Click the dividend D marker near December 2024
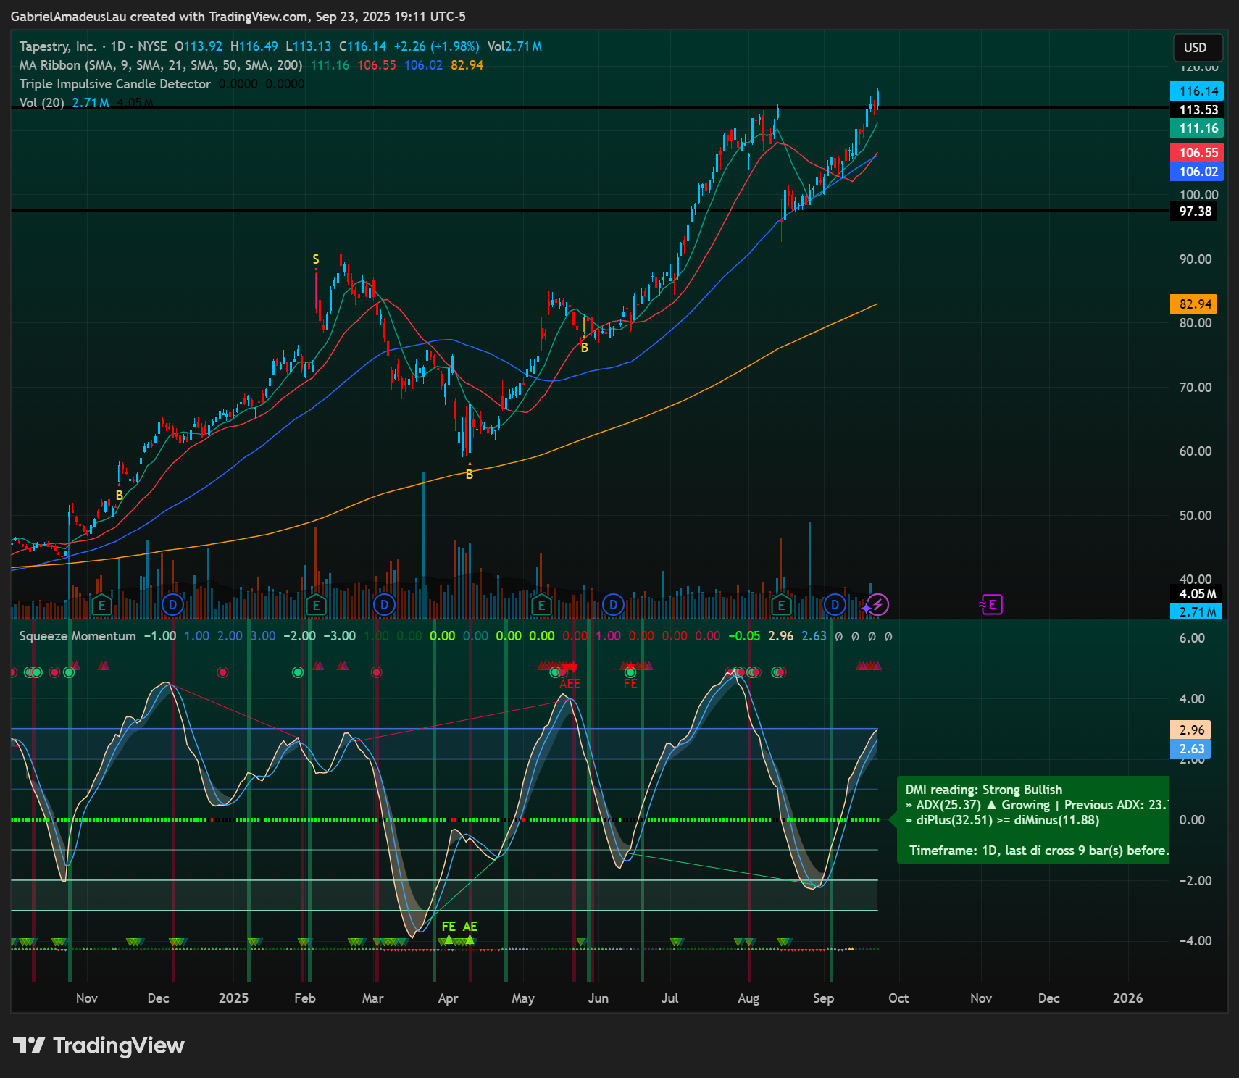 tap(172, 604)
